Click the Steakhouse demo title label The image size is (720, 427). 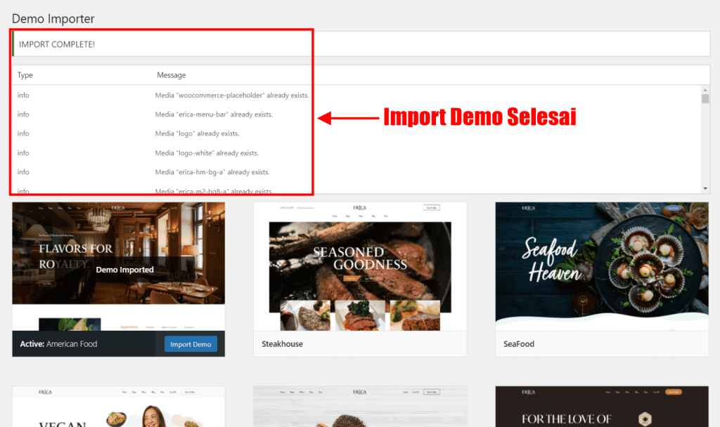point(282,344)
